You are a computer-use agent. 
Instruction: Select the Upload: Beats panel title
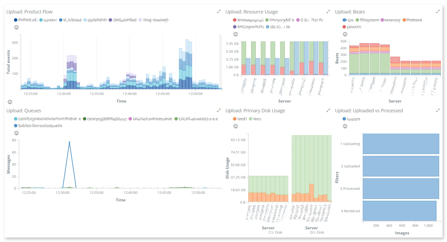coord(350,12)
